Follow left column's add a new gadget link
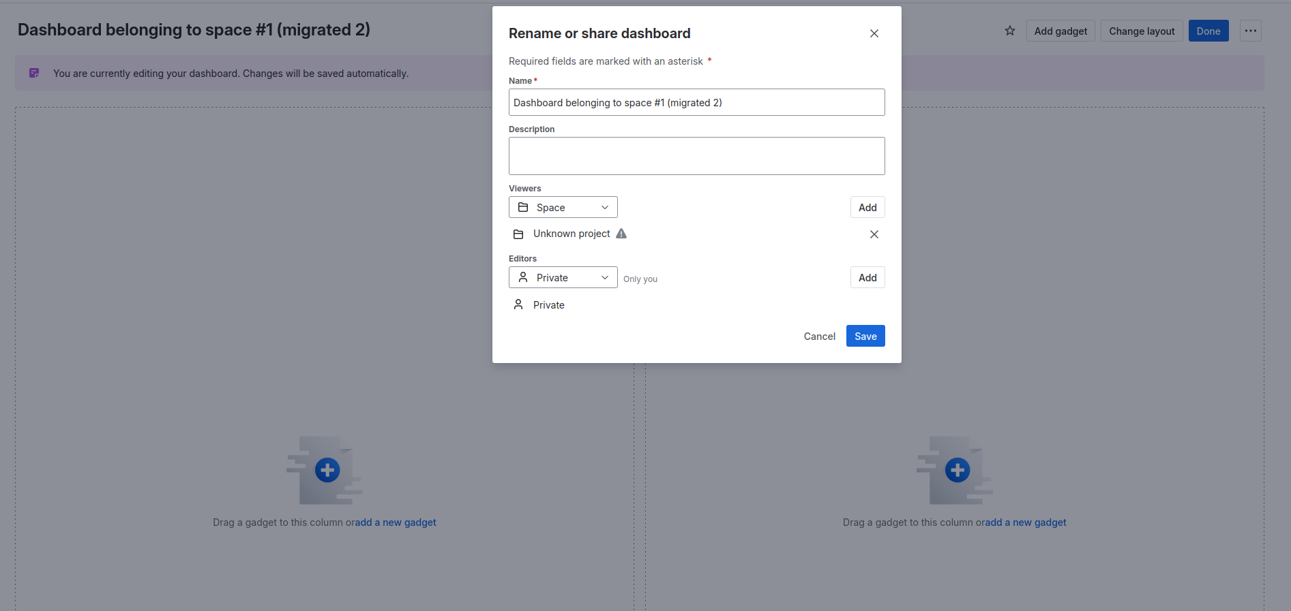 coord(396,522)
